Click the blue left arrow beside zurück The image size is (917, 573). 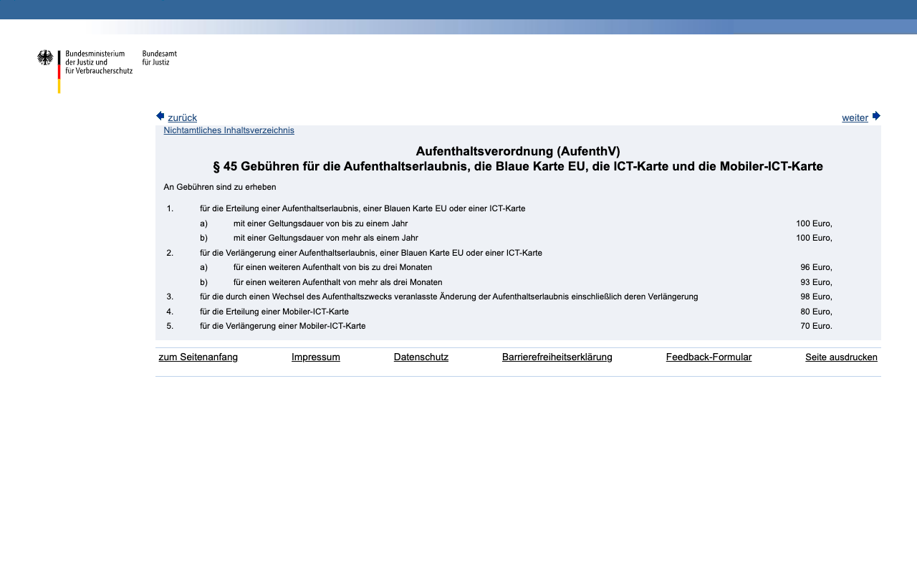point(160,116)
